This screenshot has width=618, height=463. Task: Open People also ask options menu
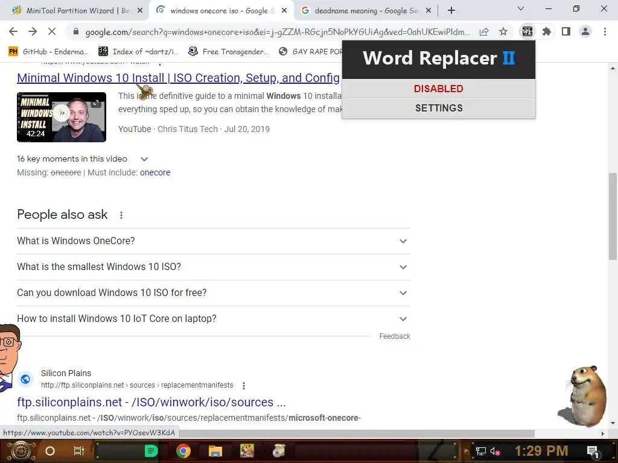(121, 215)
